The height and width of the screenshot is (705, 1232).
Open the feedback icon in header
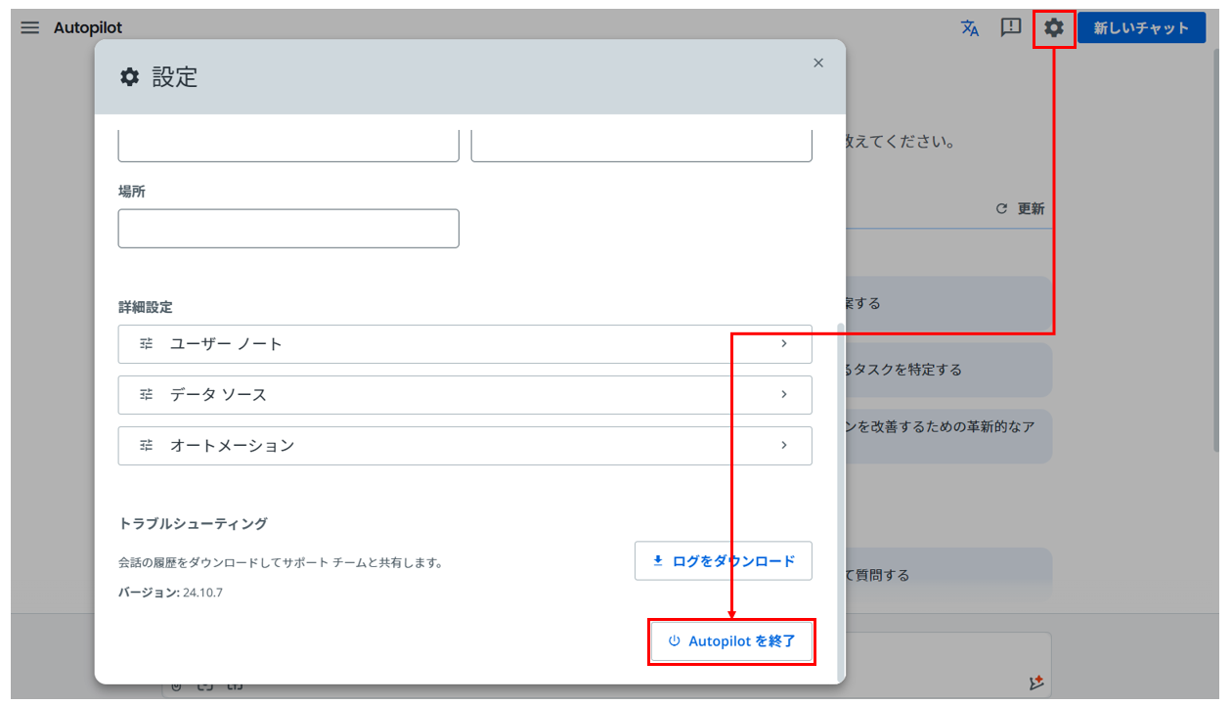click(1011, 27)
